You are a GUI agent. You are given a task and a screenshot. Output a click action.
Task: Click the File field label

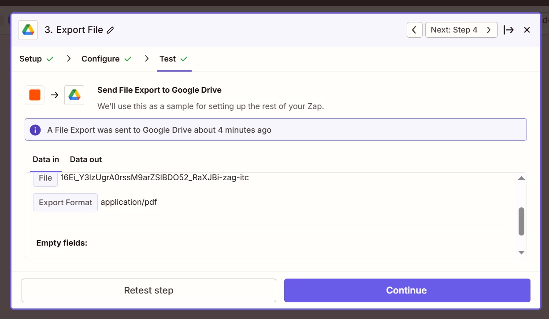45,178
